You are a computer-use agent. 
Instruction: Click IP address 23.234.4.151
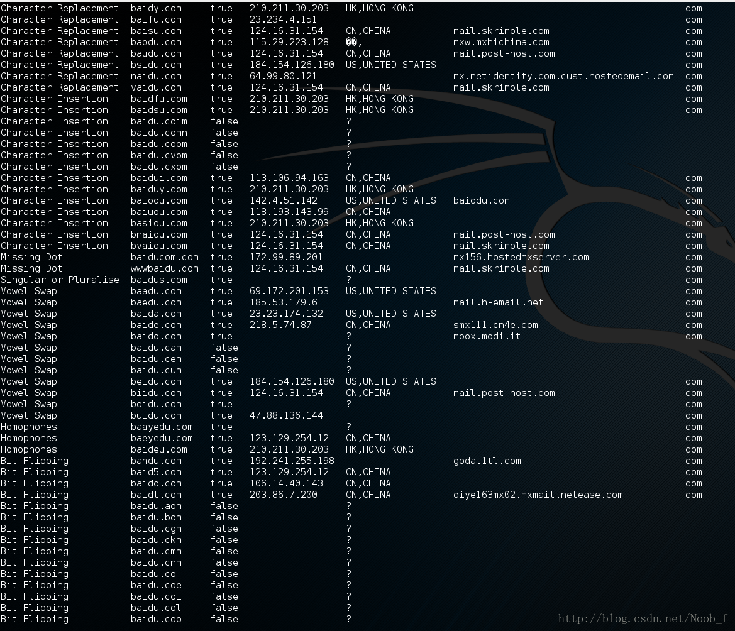[283, 19]
